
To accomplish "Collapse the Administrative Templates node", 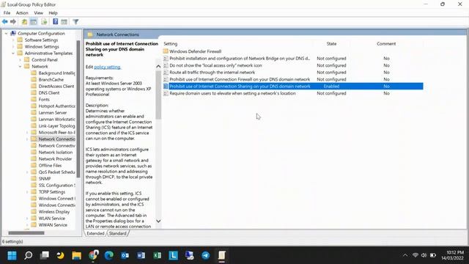I will 13,54.
